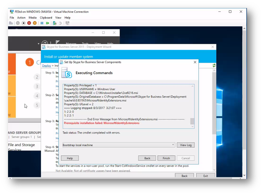
Task: Click the green Reset VM toolbar icon
Action: pyautogui.click(x=47, y=23)
